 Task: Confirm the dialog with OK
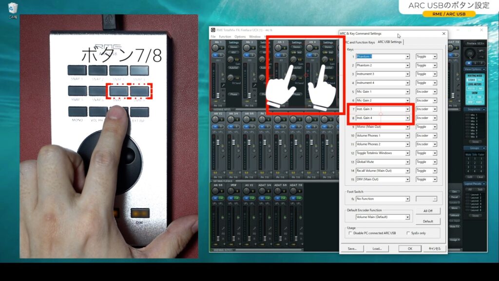410,248
